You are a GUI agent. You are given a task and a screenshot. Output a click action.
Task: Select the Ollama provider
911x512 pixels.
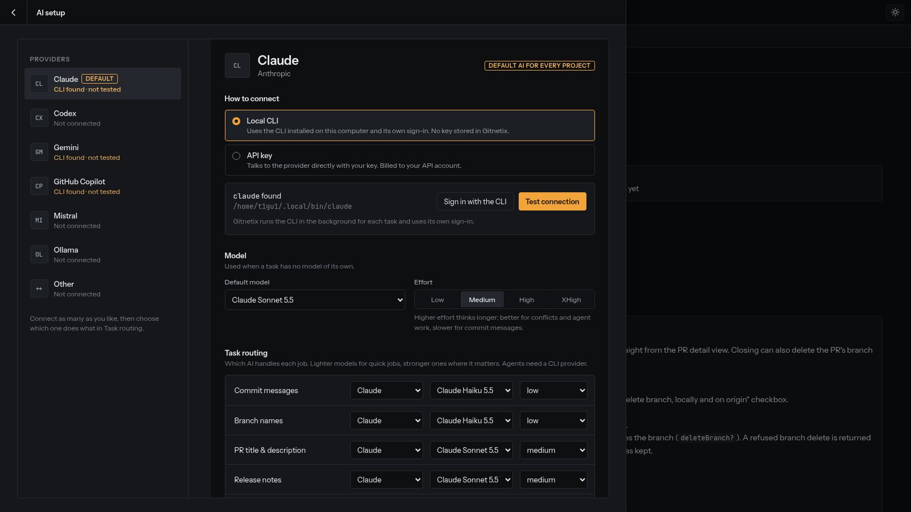pos(102,254)
